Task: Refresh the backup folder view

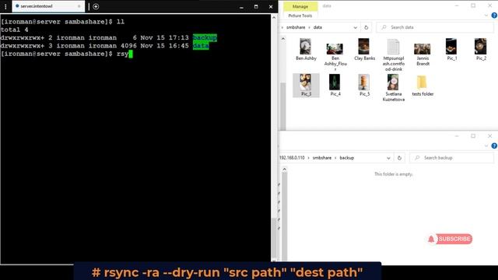Action: (x=399, y=158)
